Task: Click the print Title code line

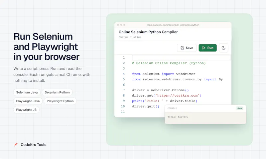Action: point(165,101)
